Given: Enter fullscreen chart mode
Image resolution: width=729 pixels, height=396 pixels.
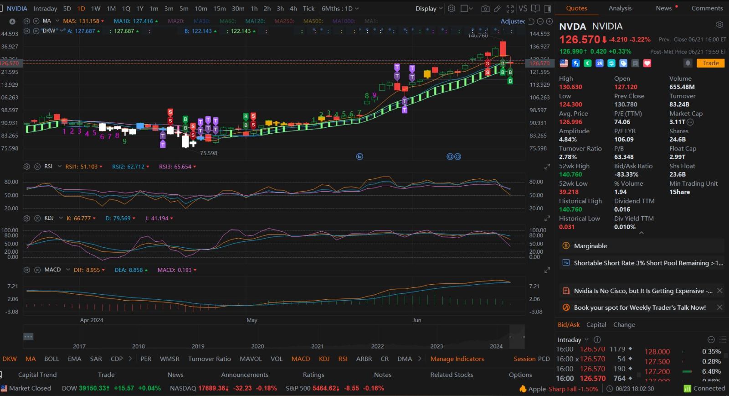Looking at the screenshot, I should click(510, 9).
